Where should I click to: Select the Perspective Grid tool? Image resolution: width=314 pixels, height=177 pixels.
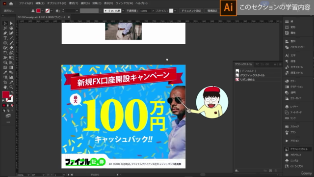pos(11,62)
